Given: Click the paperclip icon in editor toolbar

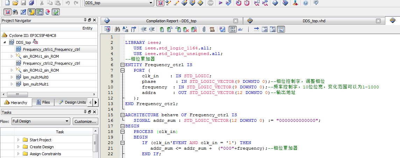Looking at the screenshot, I should (x=203, y=30).
